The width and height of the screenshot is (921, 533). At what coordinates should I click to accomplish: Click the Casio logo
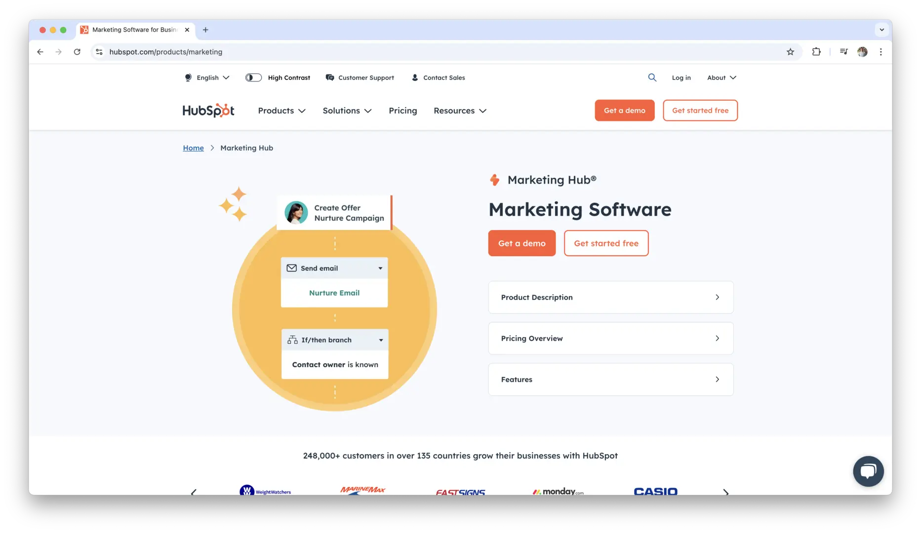(655, 491)
